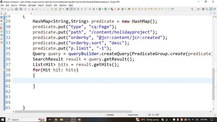Click the warning marker on line 29
Screen dimensions: 217x122
pos(4,21)
